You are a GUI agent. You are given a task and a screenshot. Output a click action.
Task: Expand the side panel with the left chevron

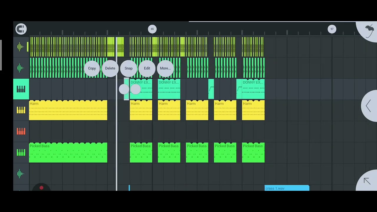coord(369,106)
